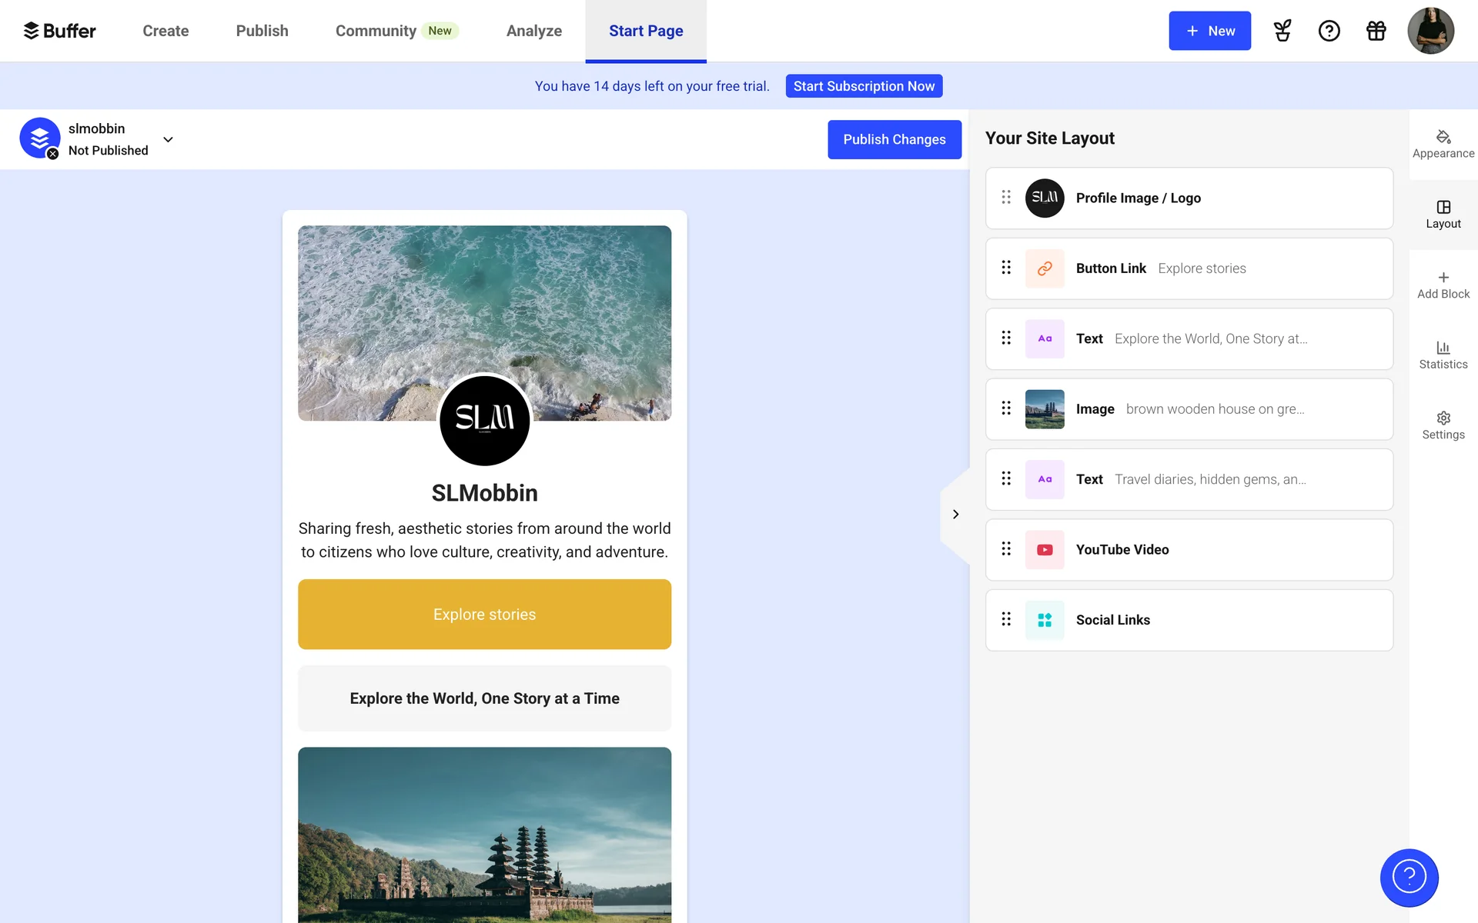1478x923 pixels.
Task: Select the Image block thumbnail in the layout
Action: point(1044,409)
